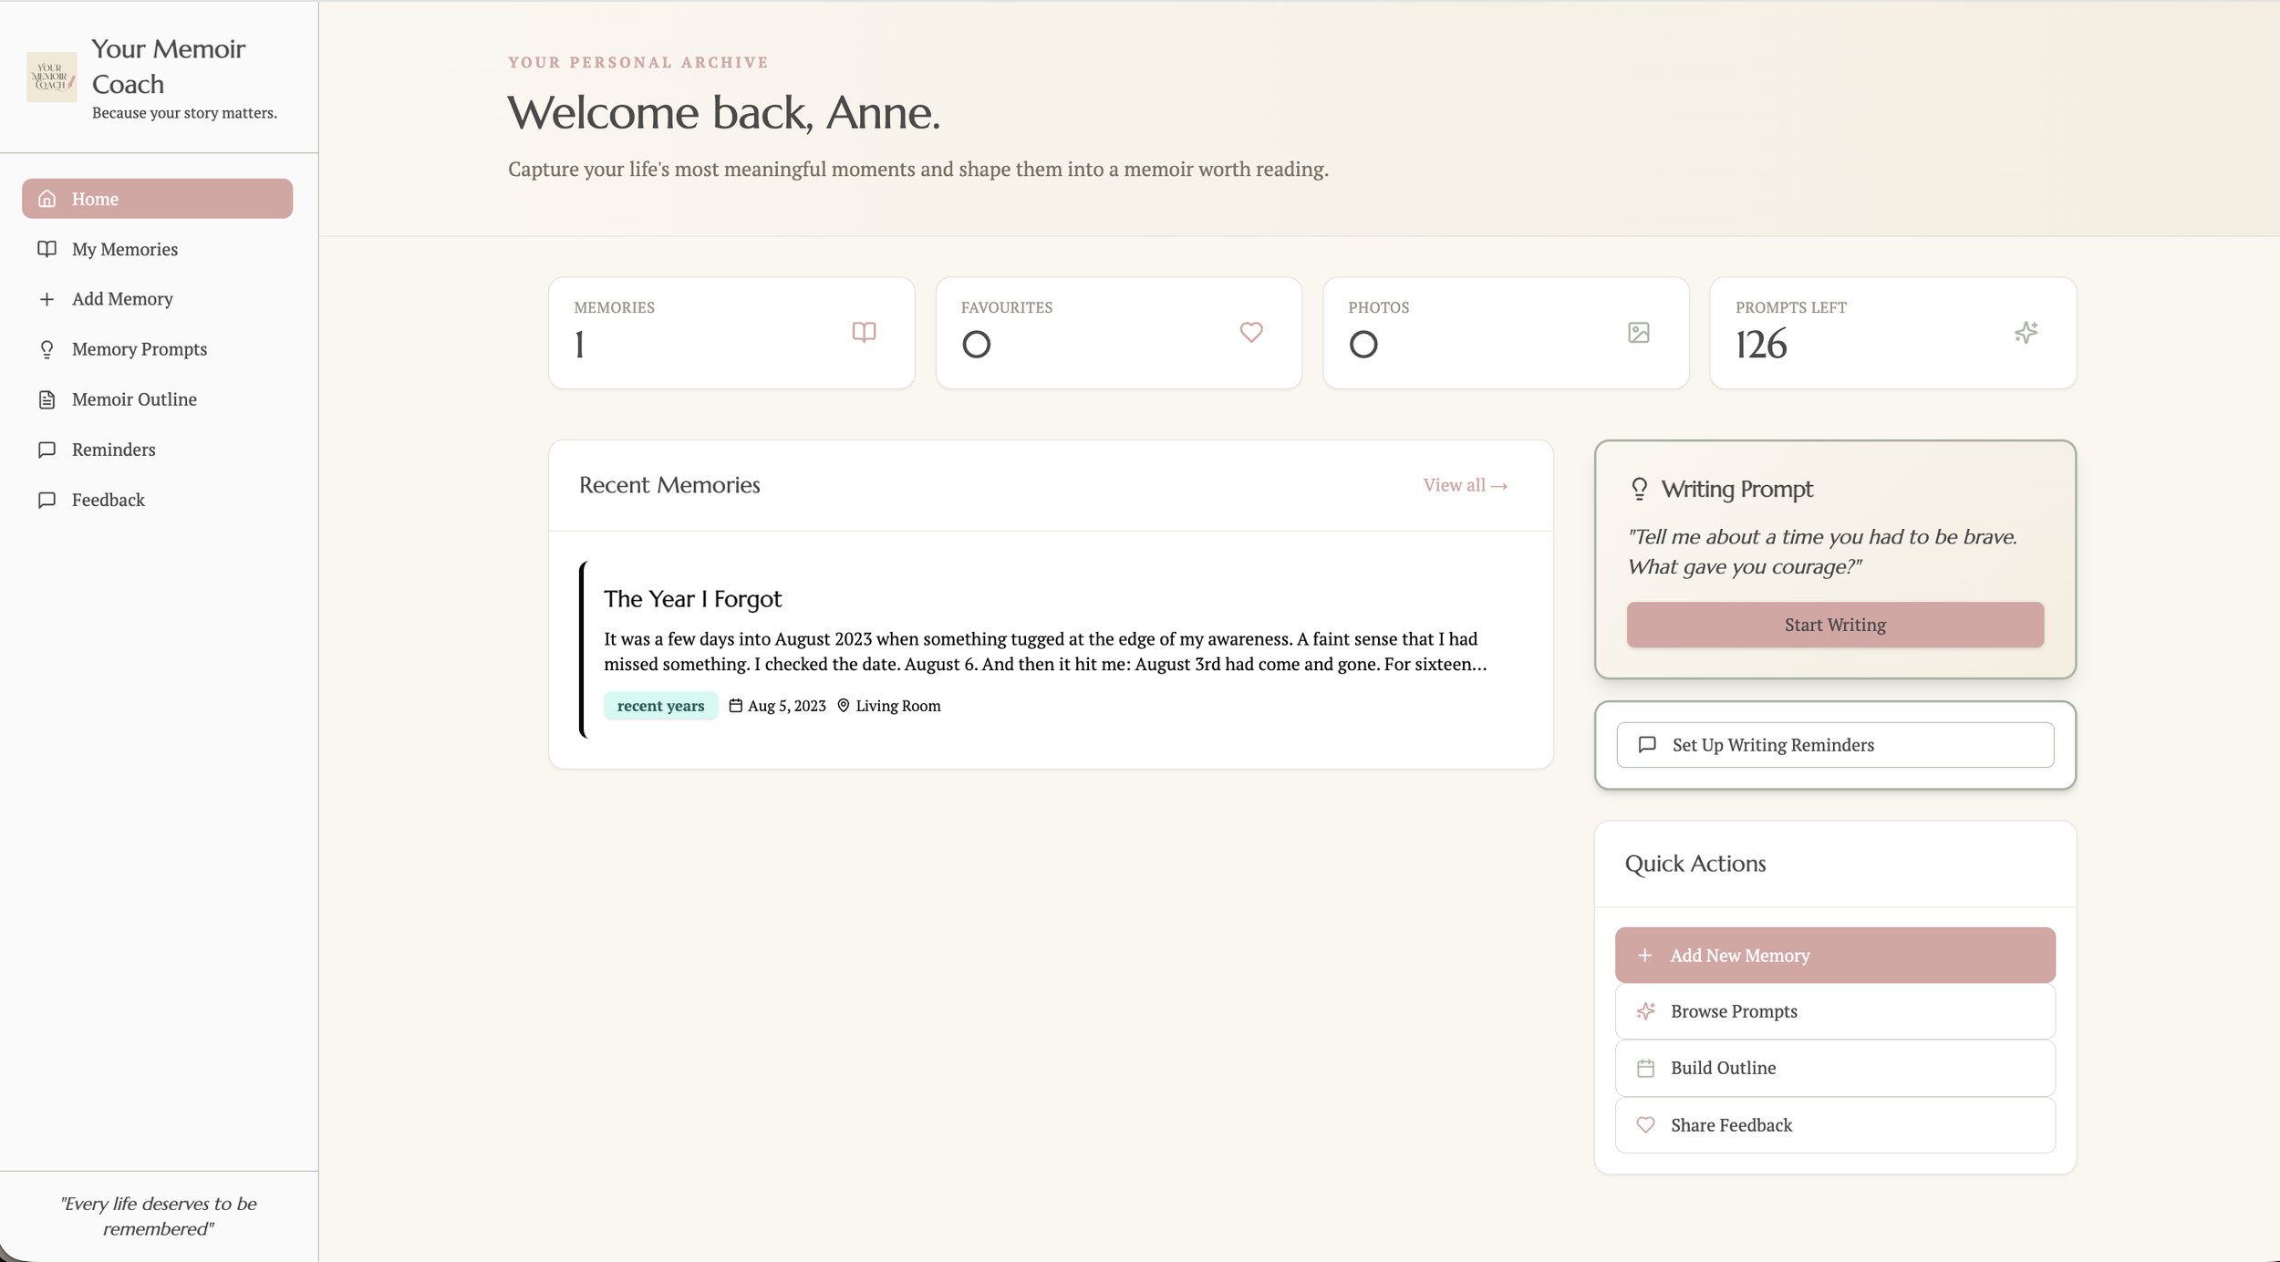
Task: Open The Year I Forgot memory entry
Action: (x=692, y=599)
